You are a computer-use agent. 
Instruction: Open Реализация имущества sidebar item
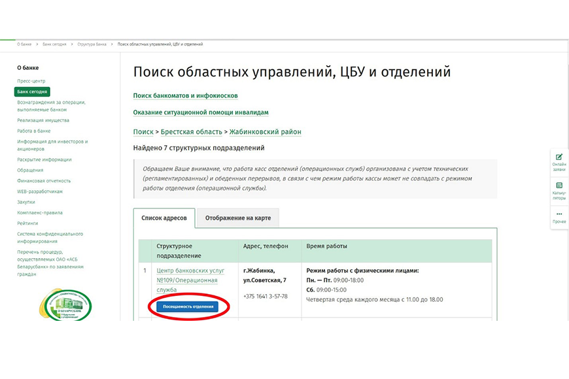click(43, 120)
